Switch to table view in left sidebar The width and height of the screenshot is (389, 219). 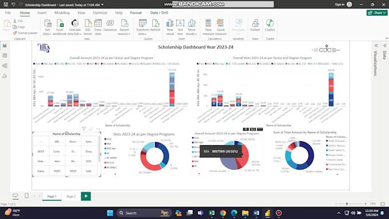click(5, 55)
